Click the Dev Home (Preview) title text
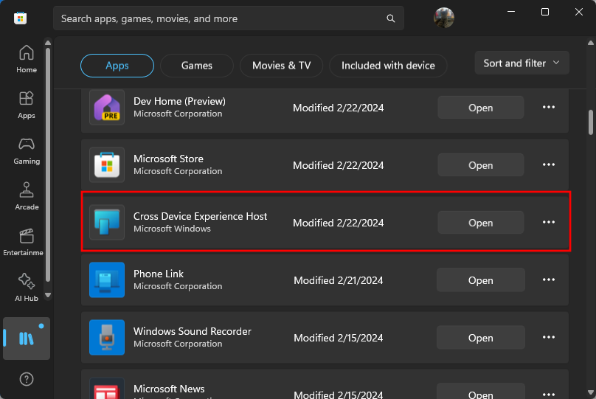Screen dimensions: 596x399 click(179, 101)
